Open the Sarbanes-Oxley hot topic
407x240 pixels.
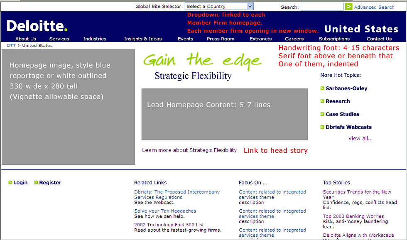click(346, 88)
